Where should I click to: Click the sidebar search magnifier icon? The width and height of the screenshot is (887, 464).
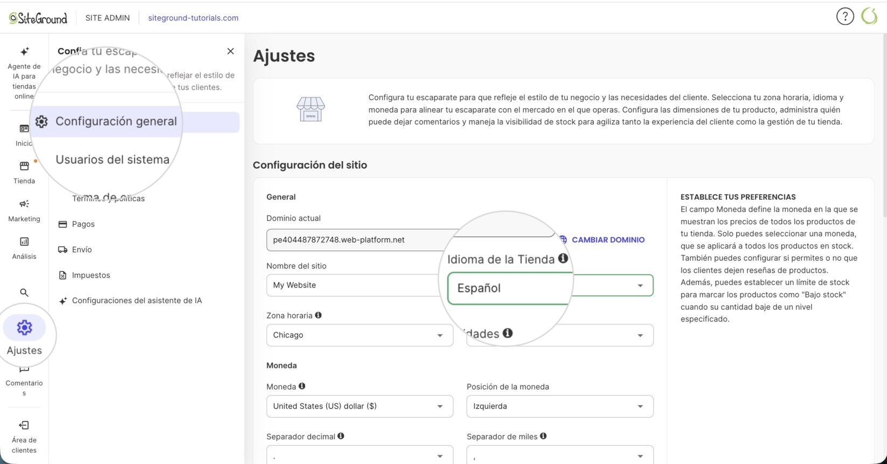coord(24,293)
